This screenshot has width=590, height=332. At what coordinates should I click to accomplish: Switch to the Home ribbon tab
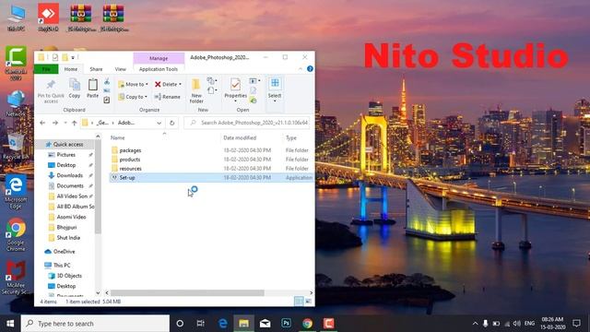71,69
